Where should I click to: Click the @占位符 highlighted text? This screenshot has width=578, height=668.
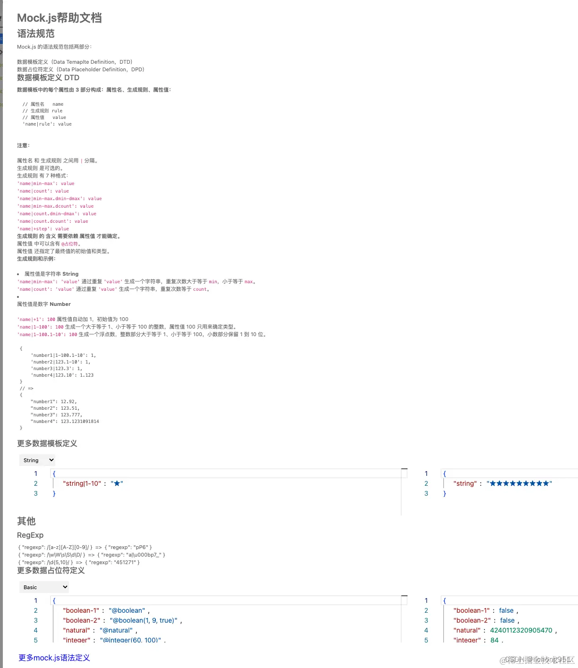(x=70, y=244)
